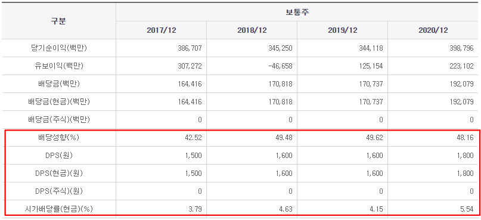
Task: Click the 당기순이익(백만) row label
Action: tap(59, 48)
